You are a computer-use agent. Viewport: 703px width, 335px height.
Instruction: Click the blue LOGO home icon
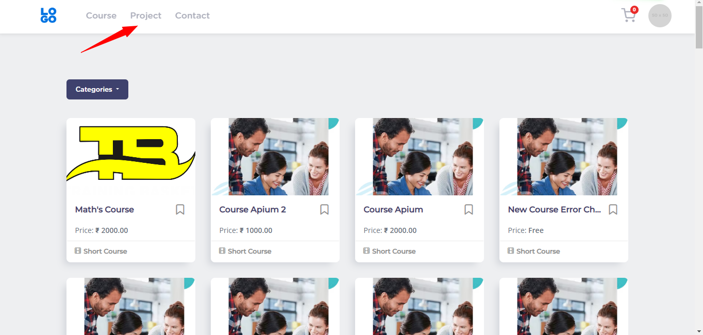pyautogui.click(x=48, y=15)
